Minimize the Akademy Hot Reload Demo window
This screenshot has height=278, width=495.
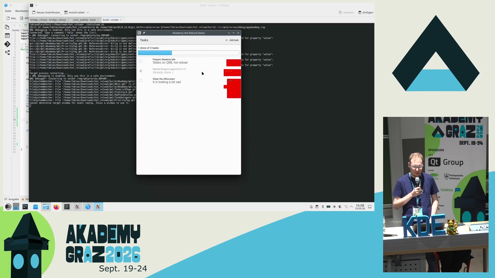pos(229,33)
